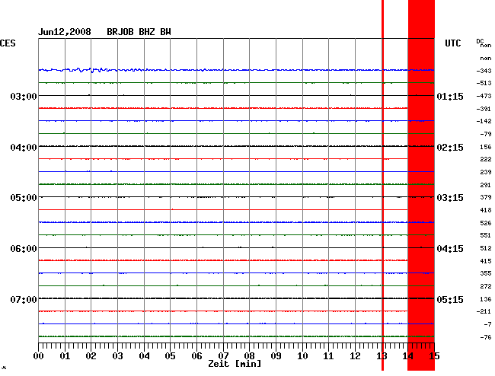Screen dimensions: 495x376
Task: Select the -343 DC value
Action: tap(484, 71)
